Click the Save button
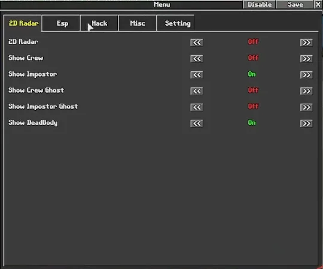Viewport: 323px width, 269px height. click(295, 5)
